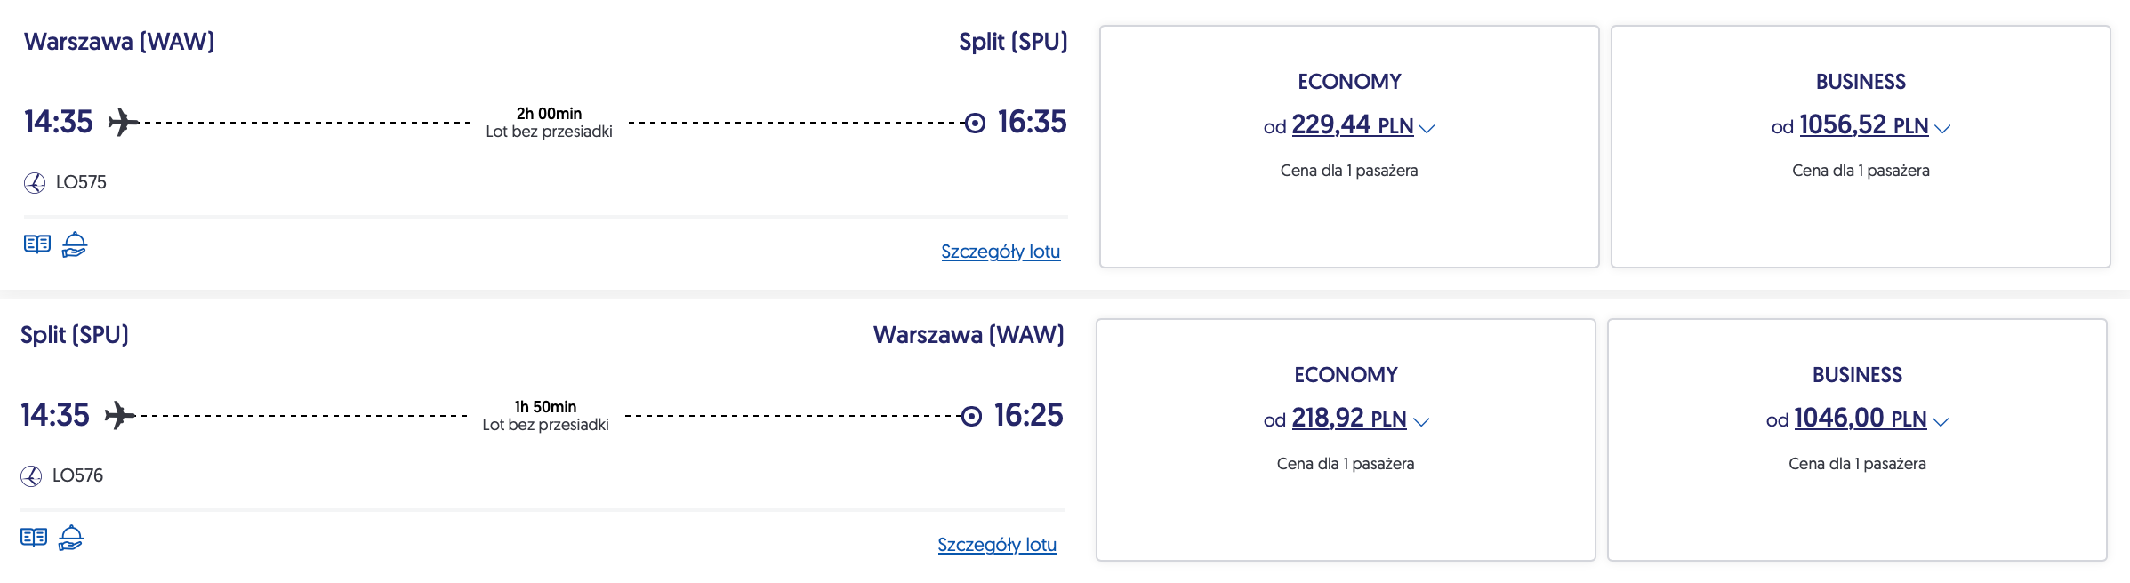The width and height of the screenshot is (2130, 583).
Task: Click the meal service icon on LO576
Action: pyautogui.click(x=71, y=537)
